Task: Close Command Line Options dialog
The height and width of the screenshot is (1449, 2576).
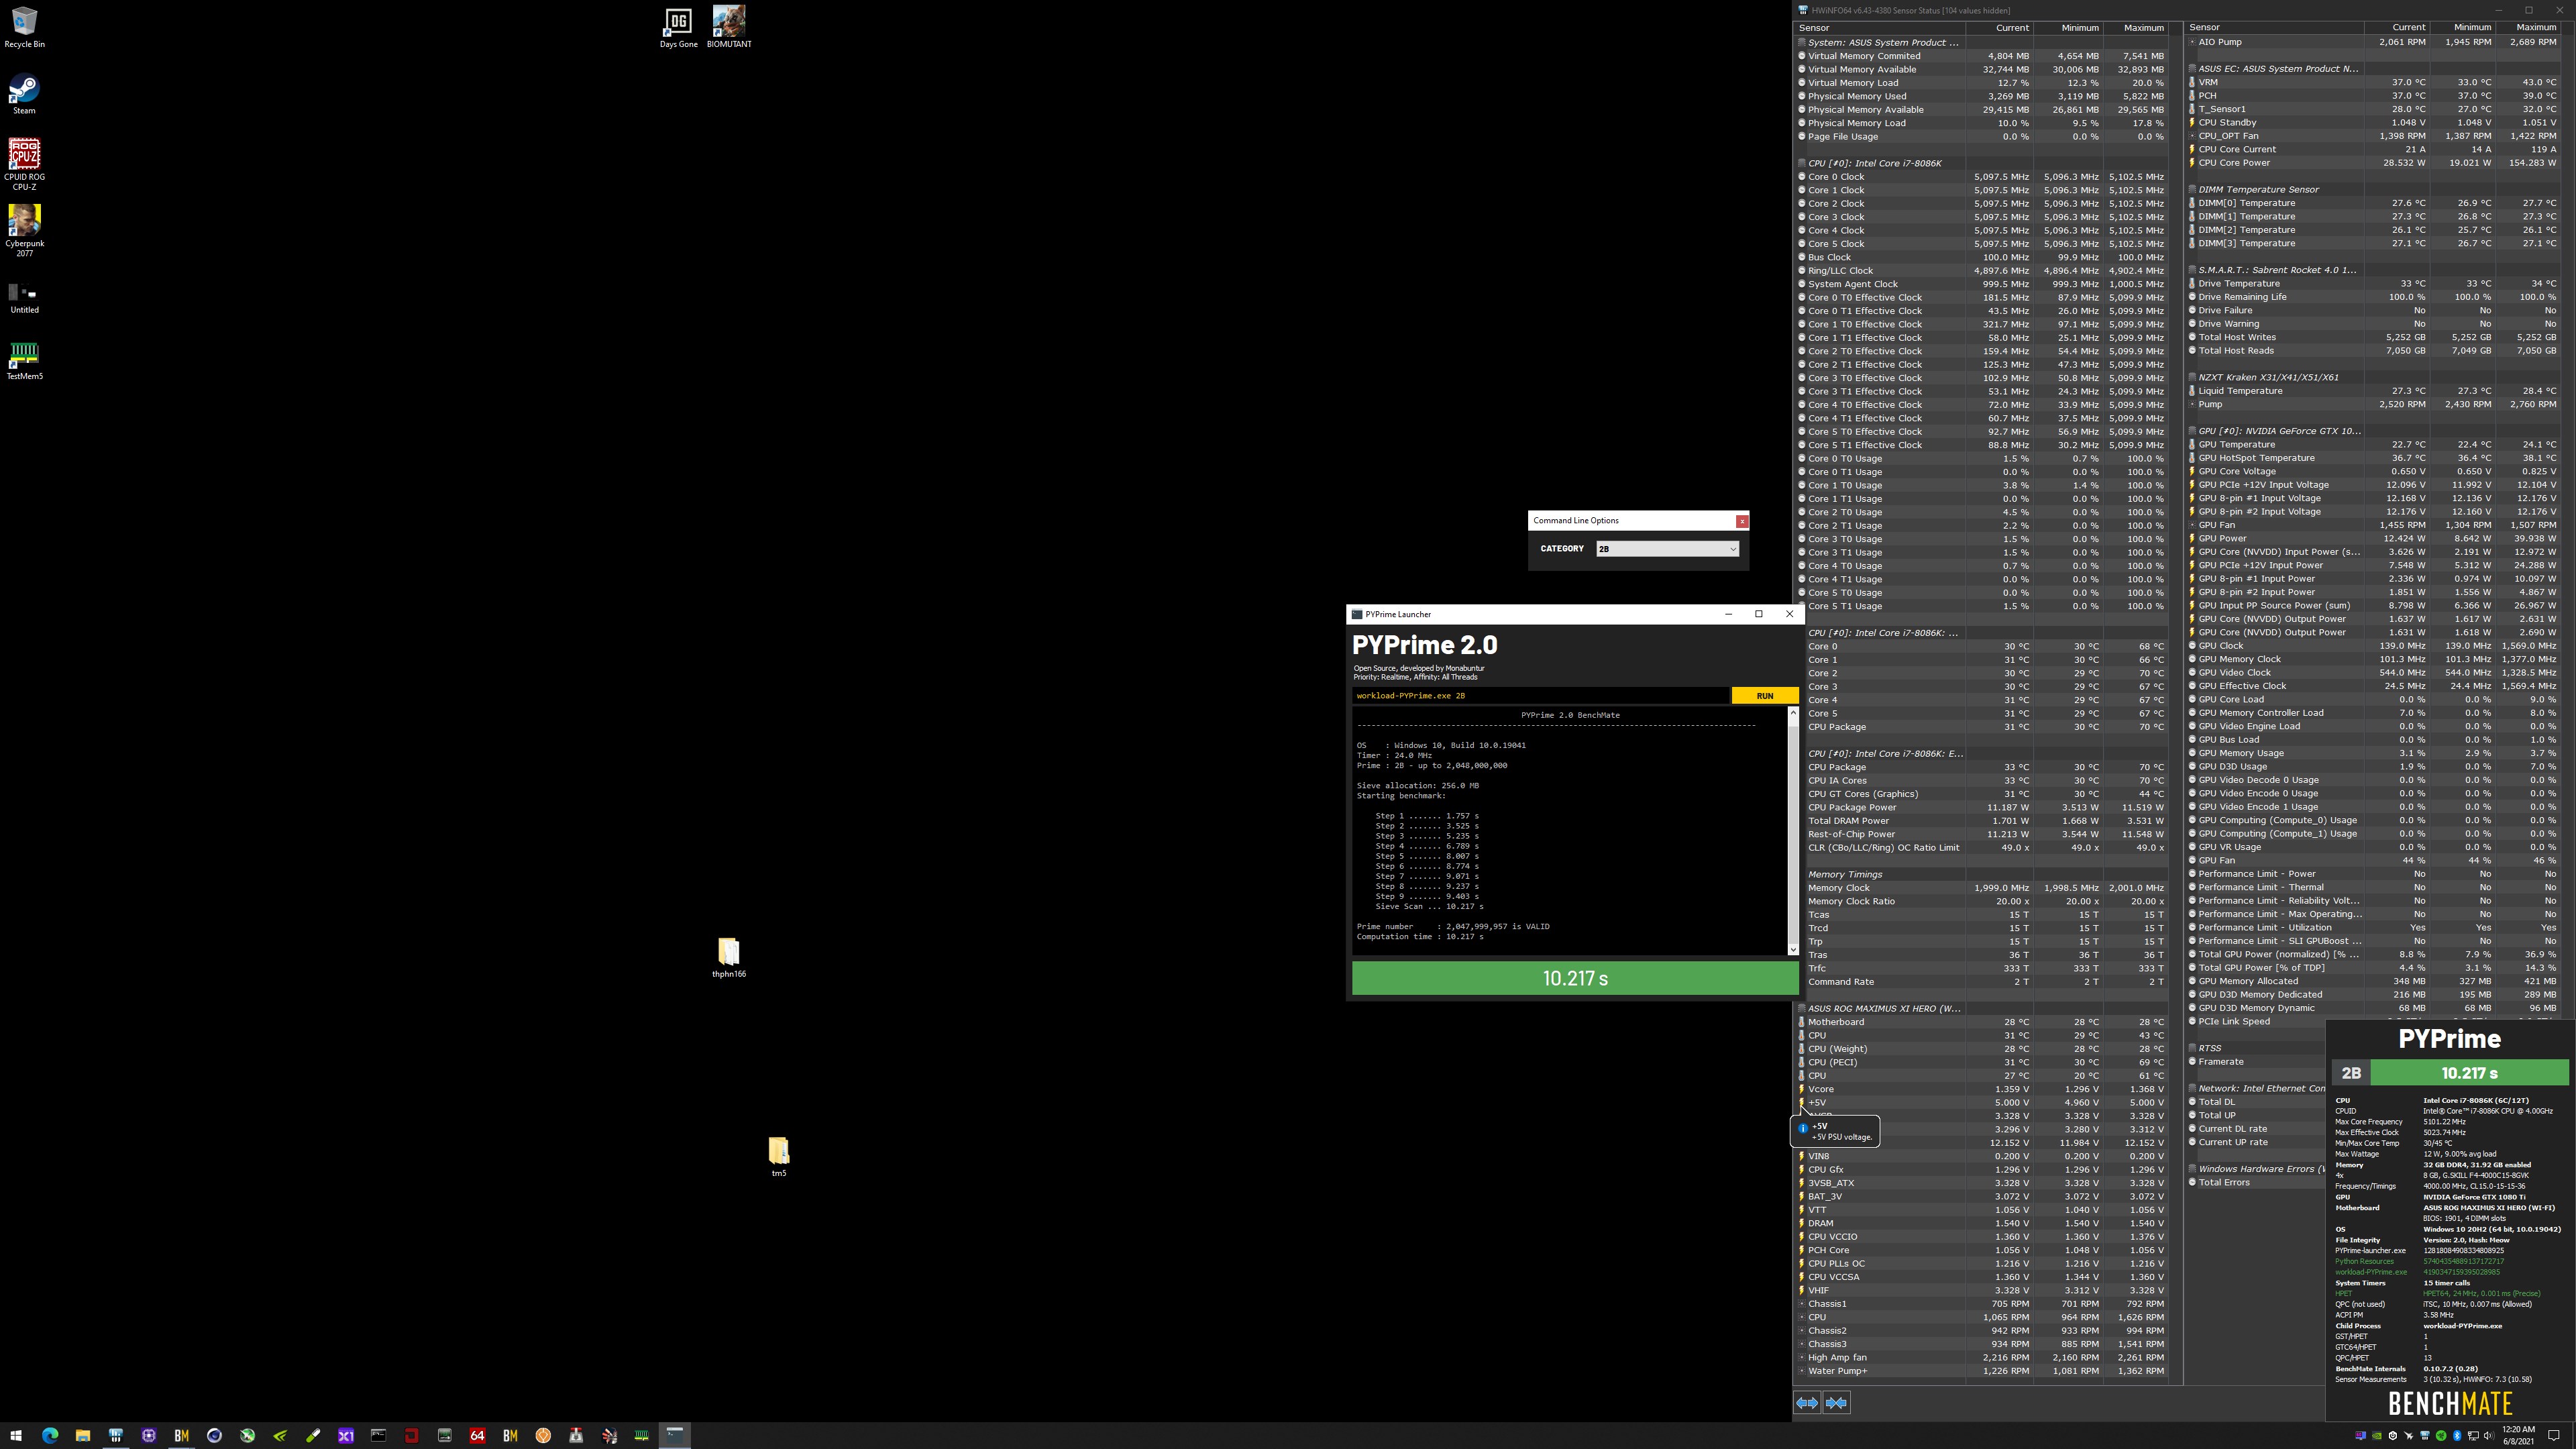Action: pos(1742,521)
